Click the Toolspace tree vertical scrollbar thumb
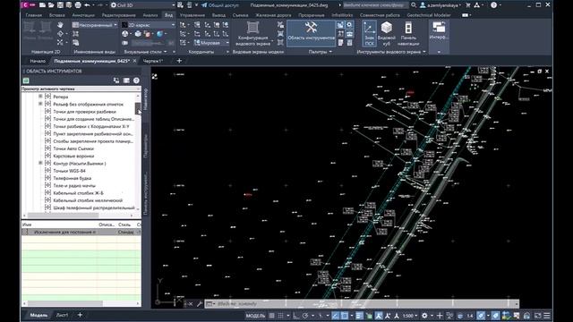The width and height of the screenshot is (573, 322). point(138,108)
